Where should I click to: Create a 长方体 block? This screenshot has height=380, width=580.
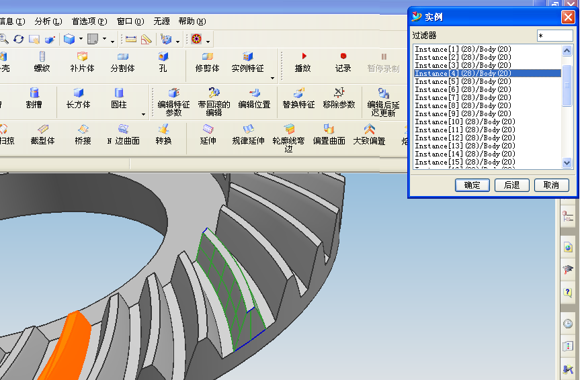point(78,98)
